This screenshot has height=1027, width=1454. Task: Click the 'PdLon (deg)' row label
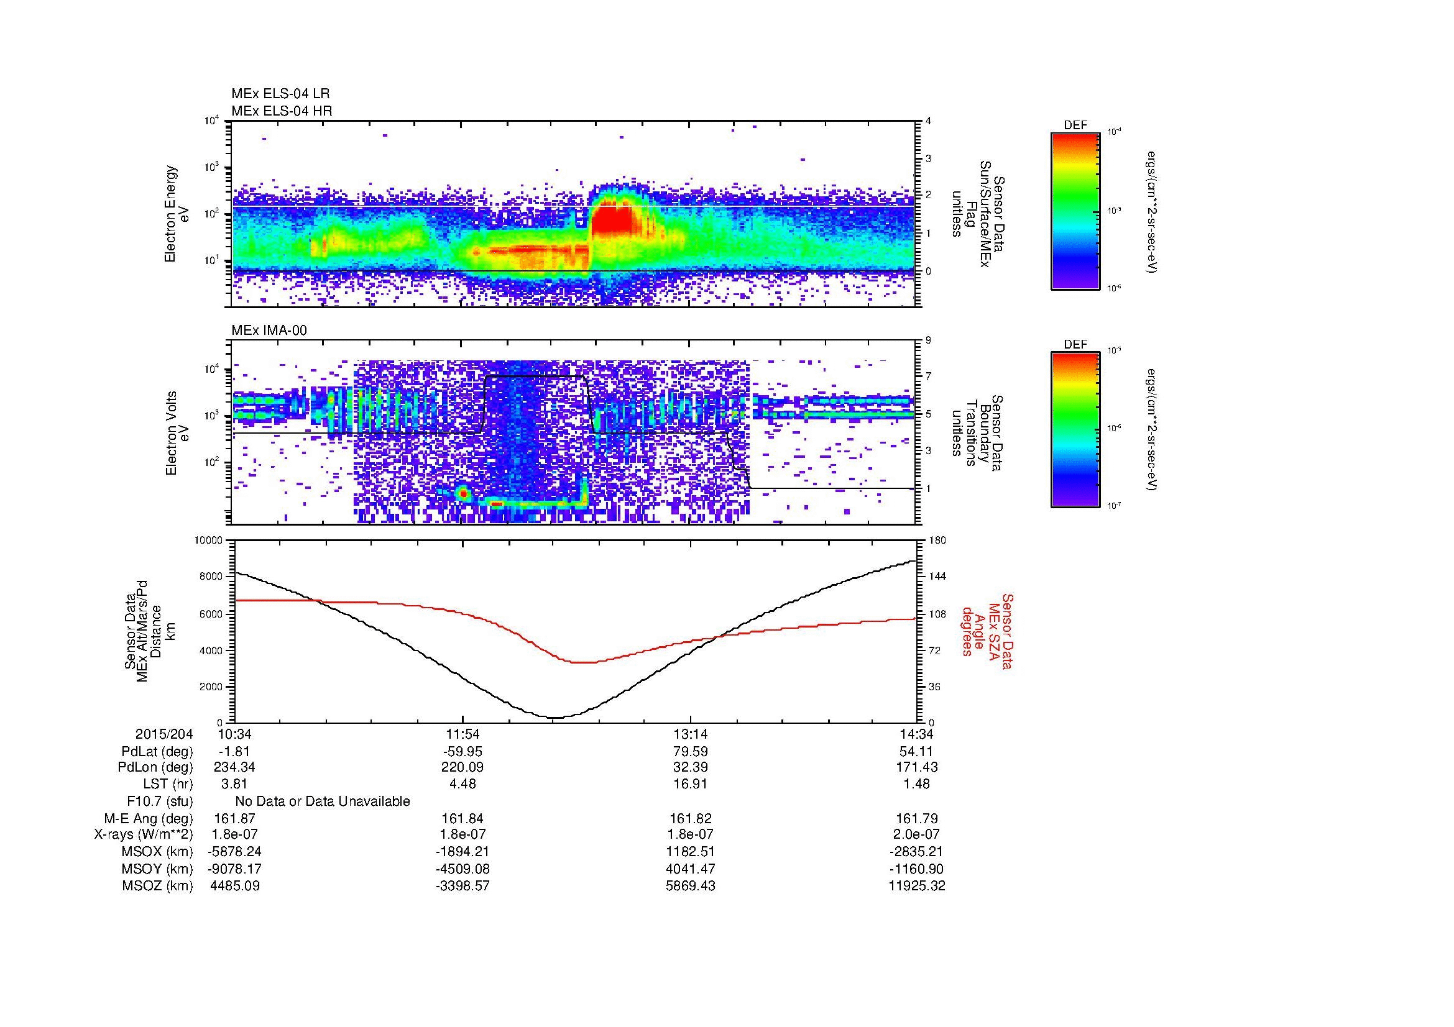pyautogui.click(x=157, y=767)
